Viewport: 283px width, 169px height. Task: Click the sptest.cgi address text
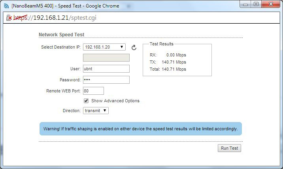tap(84, 18)
